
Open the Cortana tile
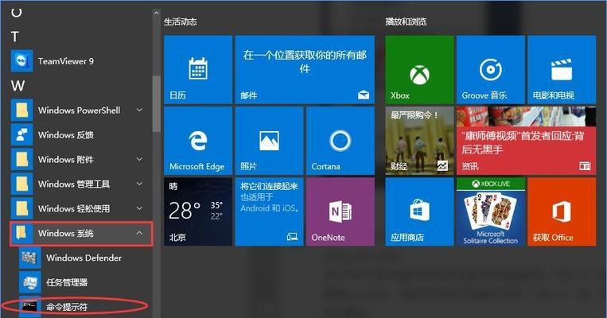point(340,141)
